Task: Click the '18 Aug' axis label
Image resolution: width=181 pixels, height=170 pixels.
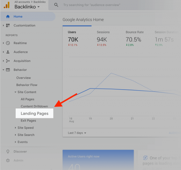Action: tap(71, 120)
